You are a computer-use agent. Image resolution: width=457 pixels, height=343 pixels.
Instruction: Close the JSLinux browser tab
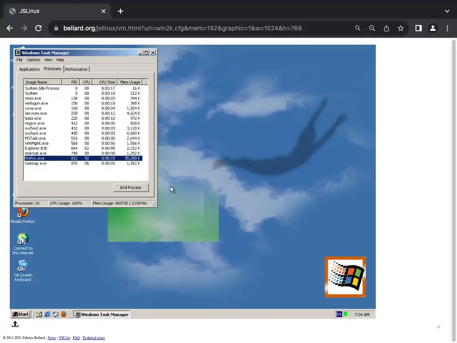coord(104,11)
